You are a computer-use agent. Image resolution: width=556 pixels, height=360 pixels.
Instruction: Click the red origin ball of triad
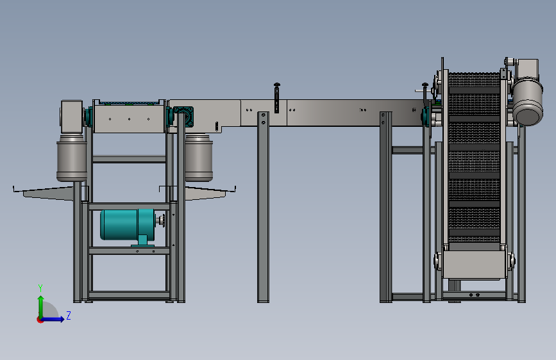pos(40,320)
